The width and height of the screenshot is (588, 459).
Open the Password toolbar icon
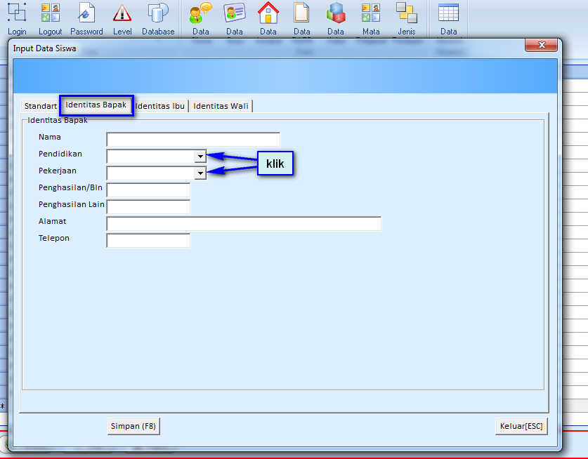tap(86, 13)
